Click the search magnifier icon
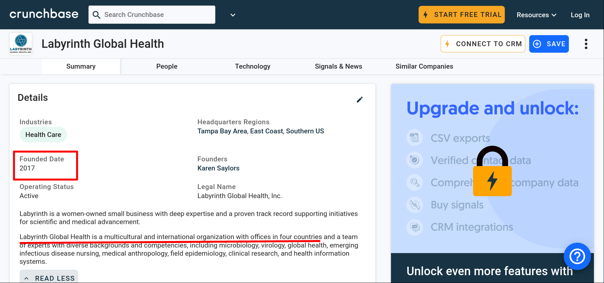 point(96,15)
